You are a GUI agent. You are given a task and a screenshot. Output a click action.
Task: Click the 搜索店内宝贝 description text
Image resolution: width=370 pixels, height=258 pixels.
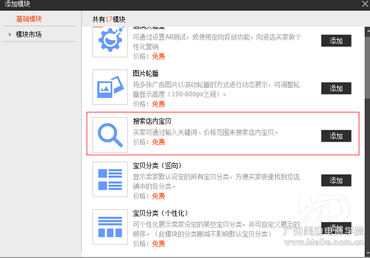tap(205, 132)
